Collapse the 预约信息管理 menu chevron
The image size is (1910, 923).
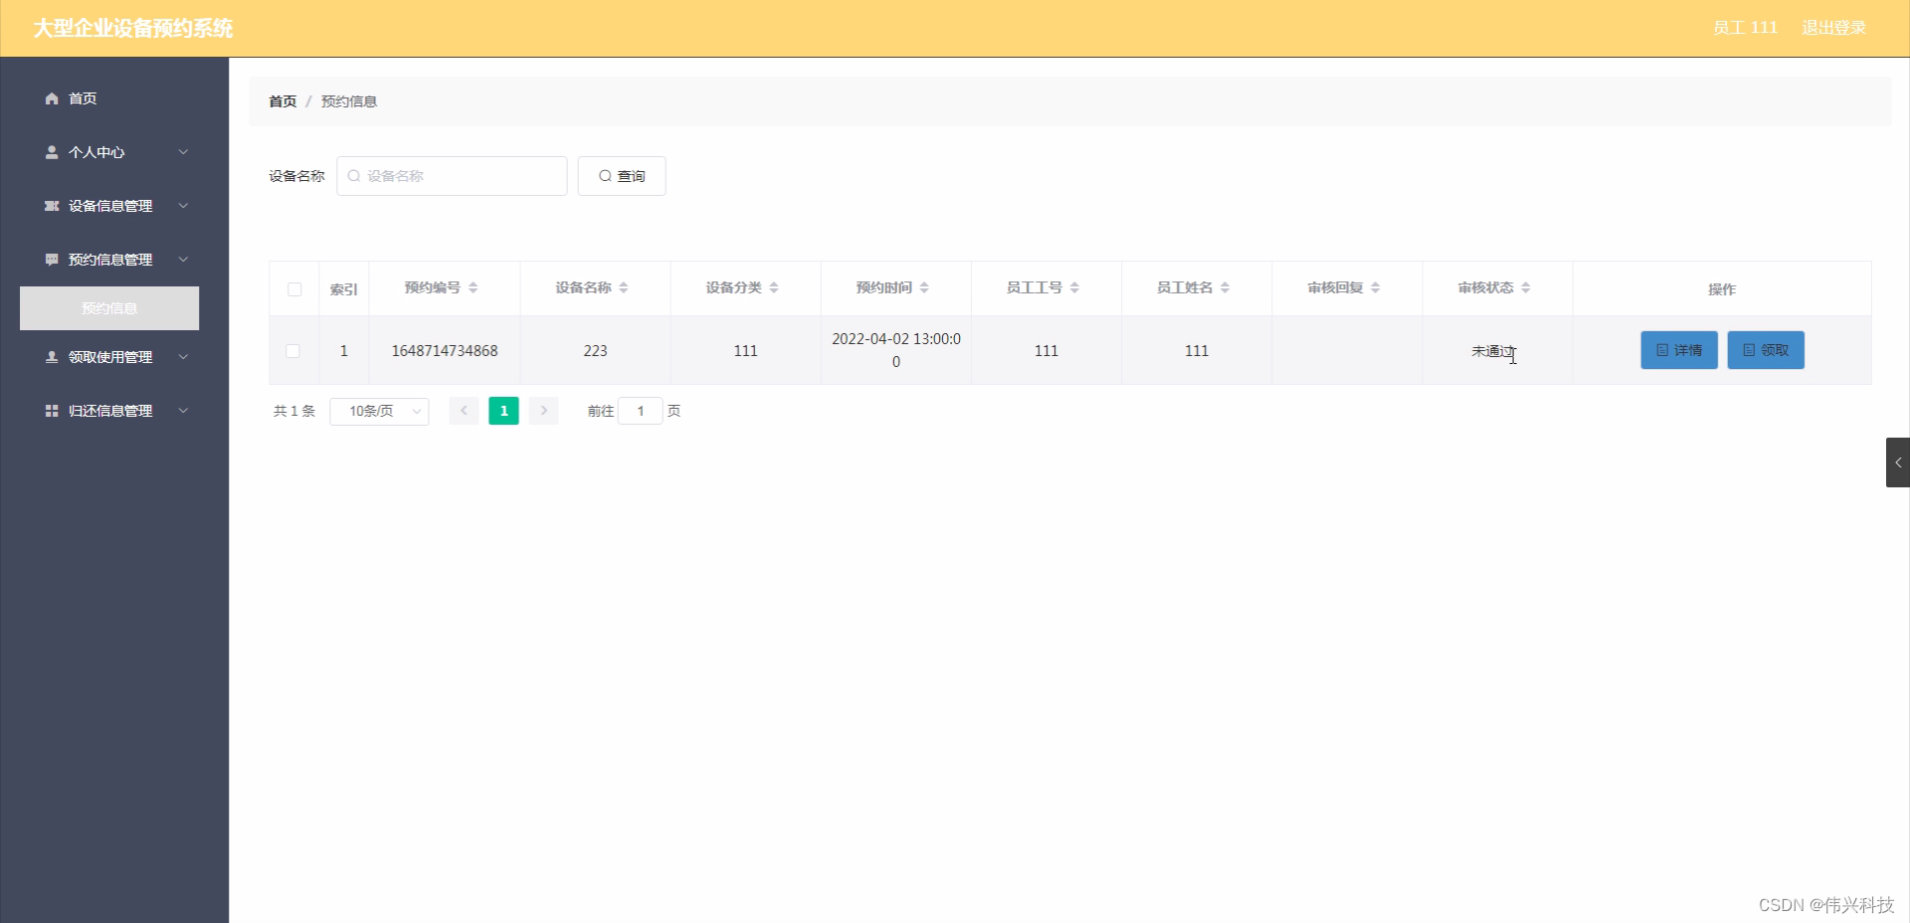[183, 260]
